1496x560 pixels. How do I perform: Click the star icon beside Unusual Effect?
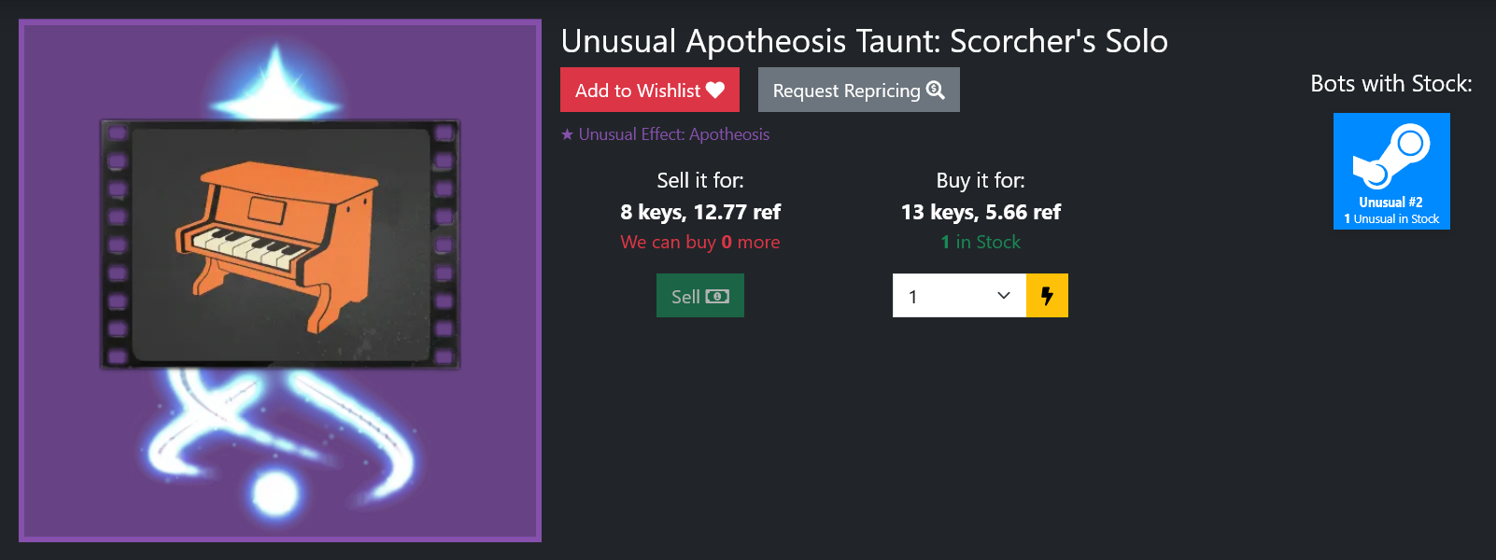click(567, 134)
